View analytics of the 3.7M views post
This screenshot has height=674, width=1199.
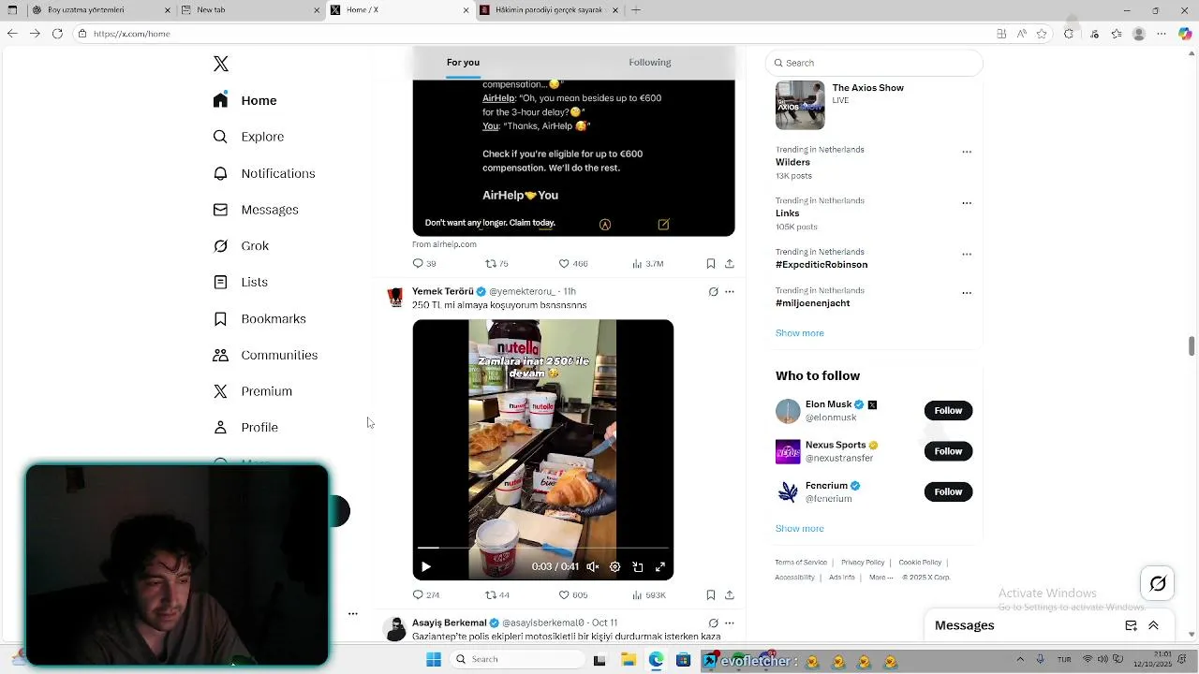648,264
